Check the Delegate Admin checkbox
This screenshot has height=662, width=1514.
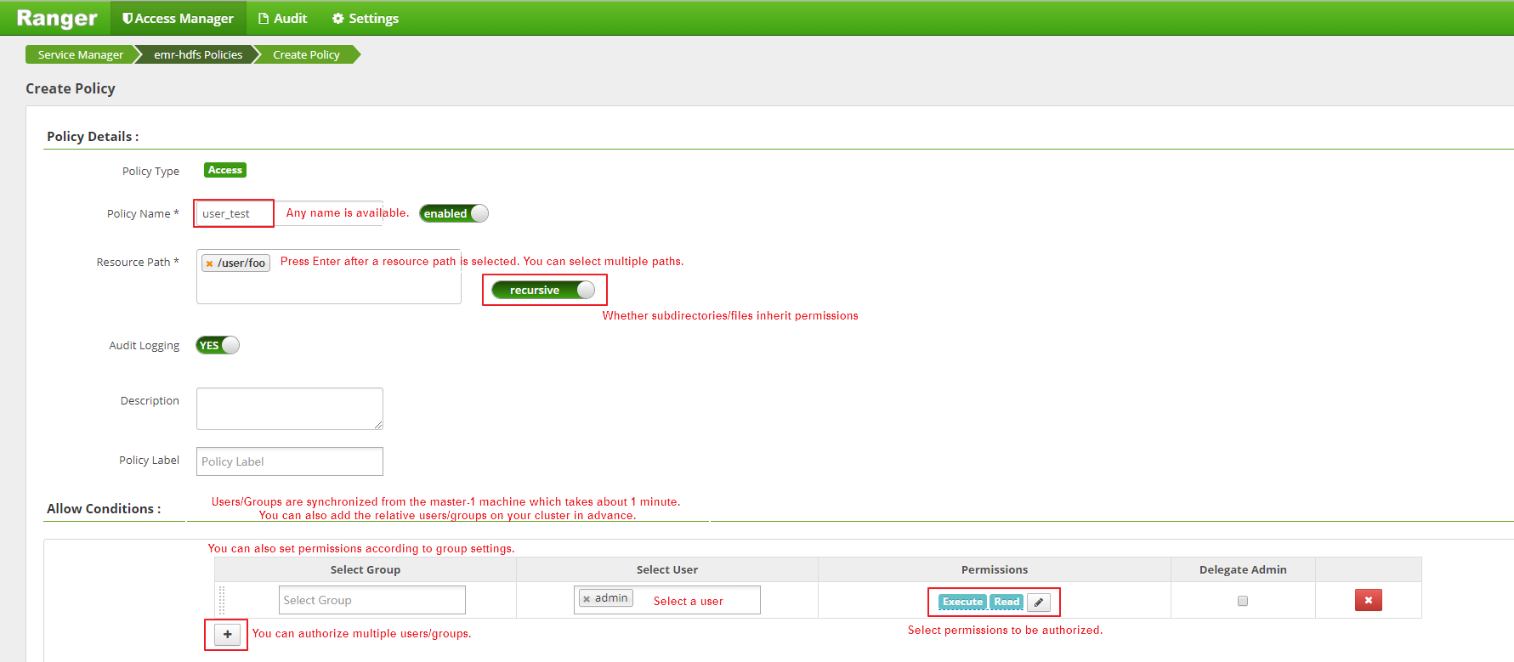tap(1243, 601)
